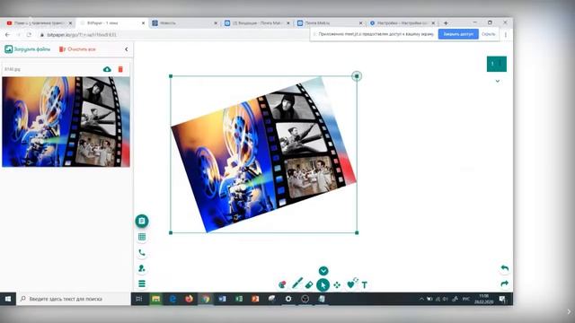Switch to the BitPaper browser tab
Screen dimensions: 575x323
point(111,23)
